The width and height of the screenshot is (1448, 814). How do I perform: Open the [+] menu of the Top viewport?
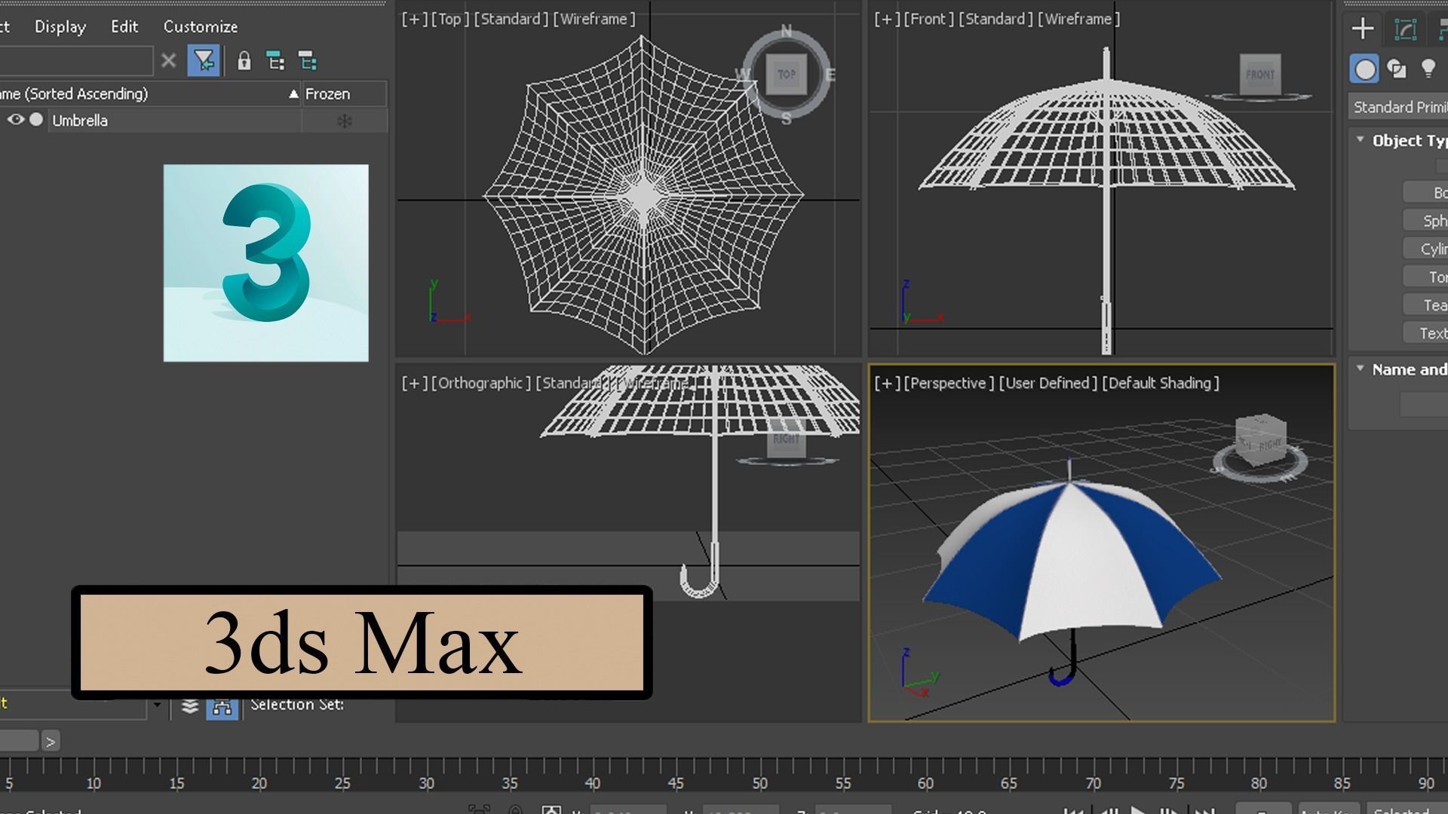point(415,19)
